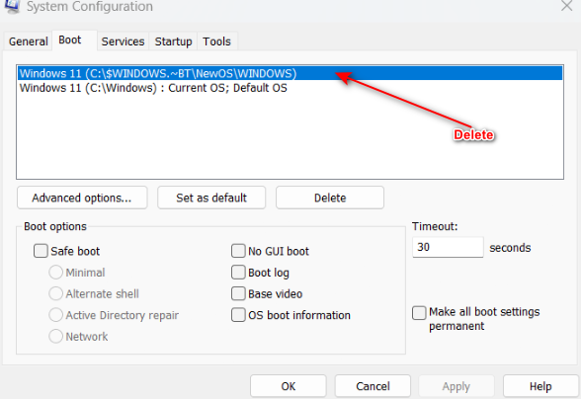Enable the Boot log checkbox

(x=238, y=273)
